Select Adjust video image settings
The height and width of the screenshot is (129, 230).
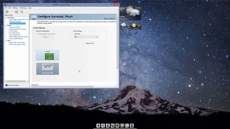click(x=17, y=44)
